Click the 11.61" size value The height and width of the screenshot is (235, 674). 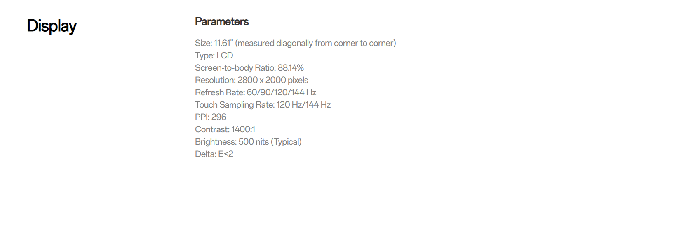tap(223, 43)
